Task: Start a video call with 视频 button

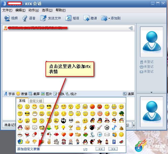Action: point(11,18)
